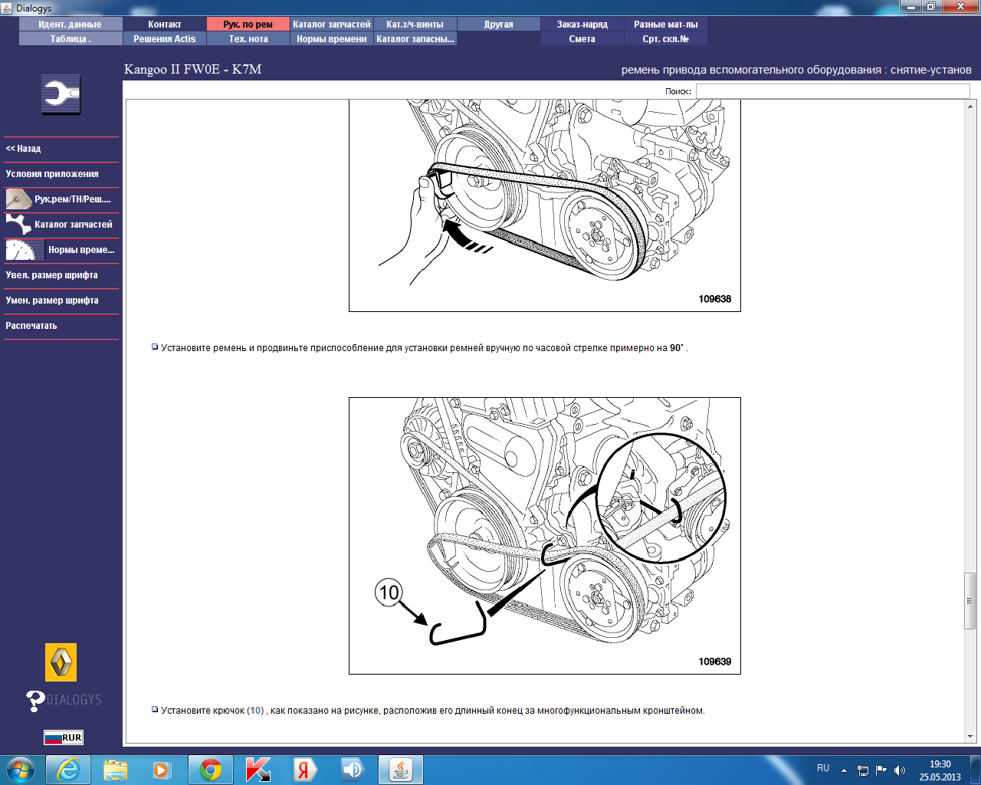Screen dimensions: 981x785
Task: Open top Каталог запчастей tab
Action: pos(332,25)
